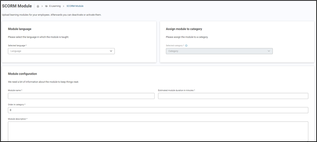
Task: Click the Order in category field
Action: pyautogui.click(x=158, y=110)
